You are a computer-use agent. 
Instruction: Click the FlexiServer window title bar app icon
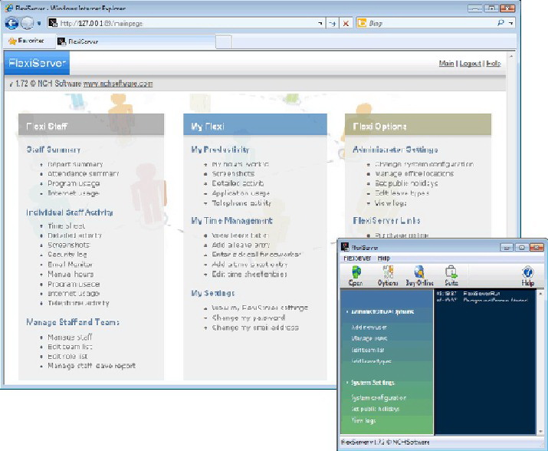click(x=345, y=247)
